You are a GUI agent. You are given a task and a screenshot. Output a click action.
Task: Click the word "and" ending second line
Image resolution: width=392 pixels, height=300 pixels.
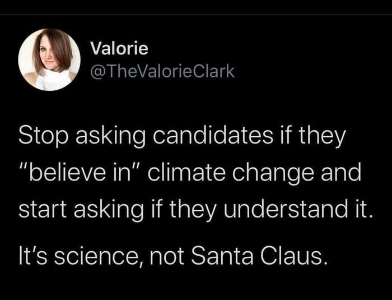click(x=341, y=172)
